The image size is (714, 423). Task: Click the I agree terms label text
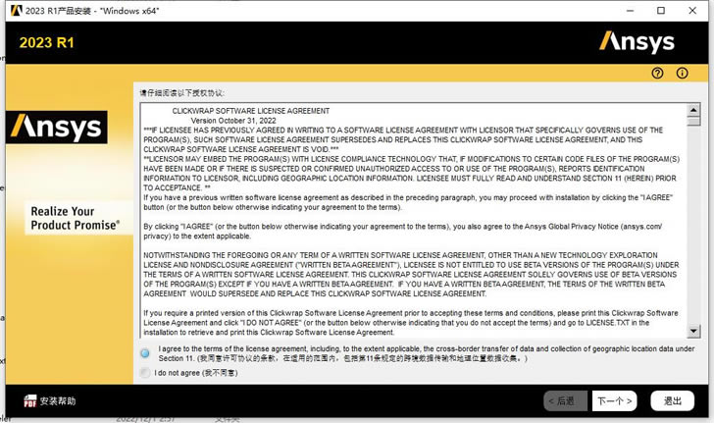click(427, 353)
